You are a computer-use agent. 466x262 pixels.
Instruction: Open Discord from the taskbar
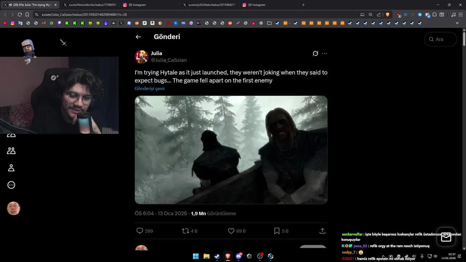click(238, 256)
